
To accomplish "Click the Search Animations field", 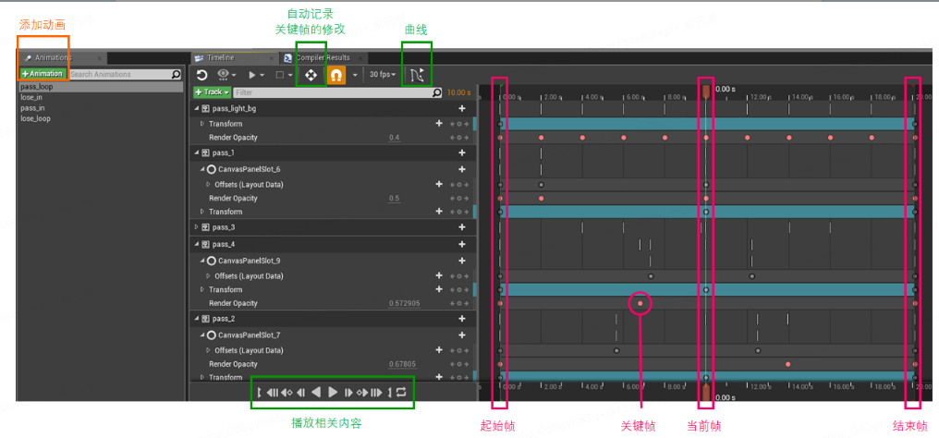I will point(125,74).
